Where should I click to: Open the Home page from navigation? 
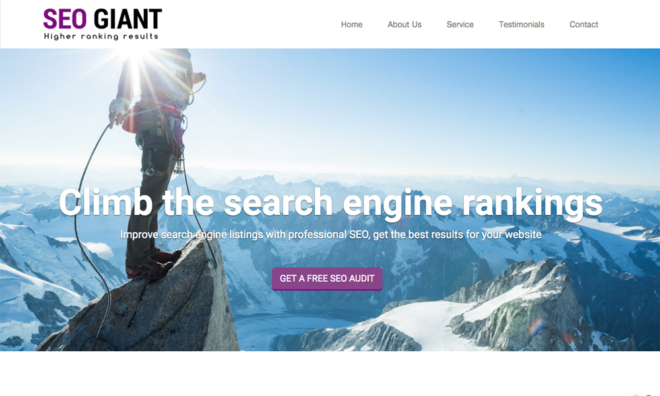point(352,24)
